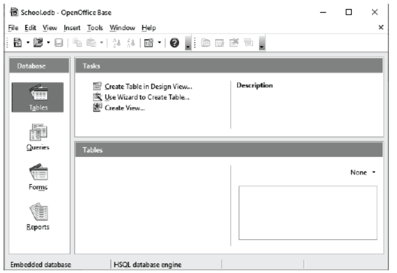Expand the Open file dropdown arrow
The image size is (397, 273).
coord(48,43)
